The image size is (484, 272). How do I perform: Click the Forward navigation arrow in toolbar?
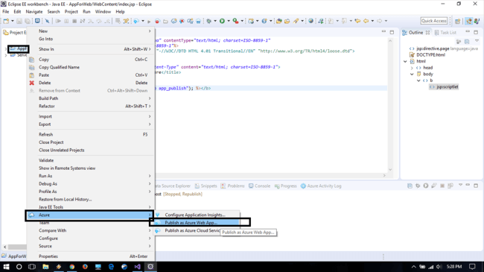[379, 21]
